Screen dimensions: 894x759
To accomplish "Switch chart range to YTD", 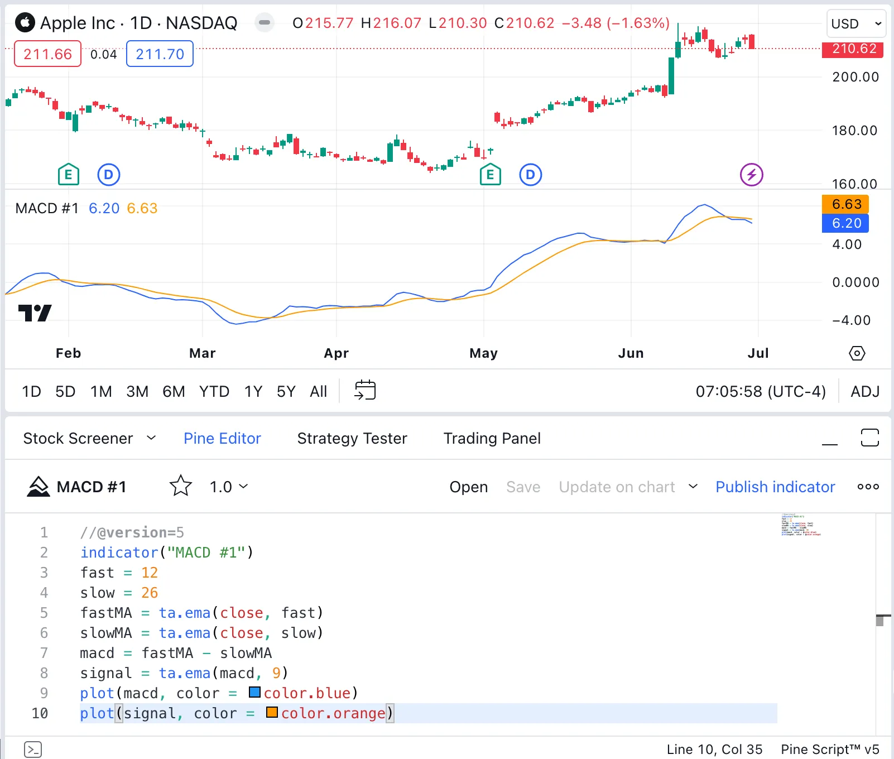I will point(214,391).
